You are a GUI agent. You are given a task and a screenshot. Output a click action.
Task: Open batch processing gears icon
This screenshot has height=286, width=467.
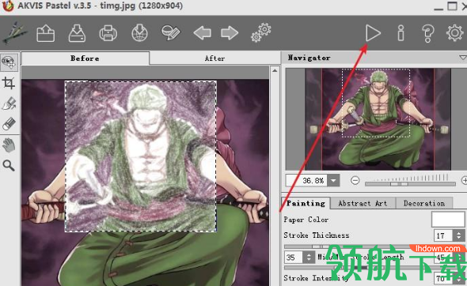tap(261, 32)
